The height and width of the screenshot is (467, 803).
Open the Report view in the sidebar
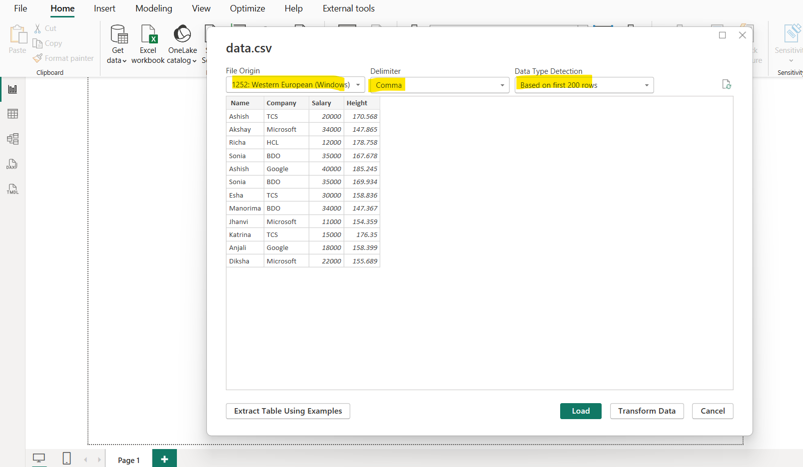tap(12, 89)
